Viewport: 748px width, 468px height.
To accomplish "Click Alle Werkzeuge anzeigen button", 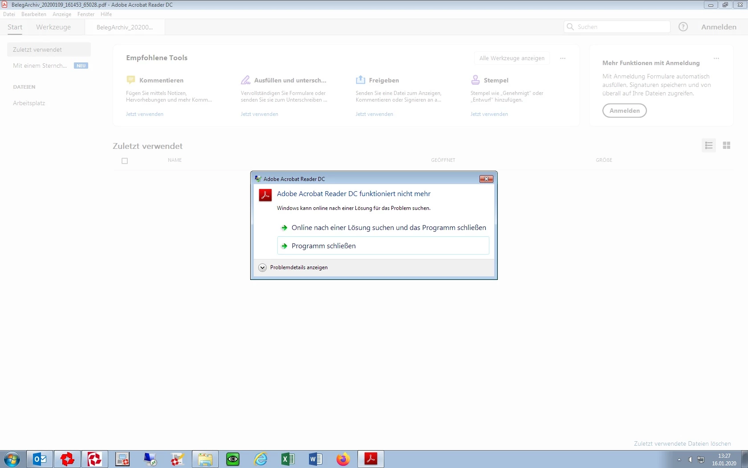I will pos(512,58).
